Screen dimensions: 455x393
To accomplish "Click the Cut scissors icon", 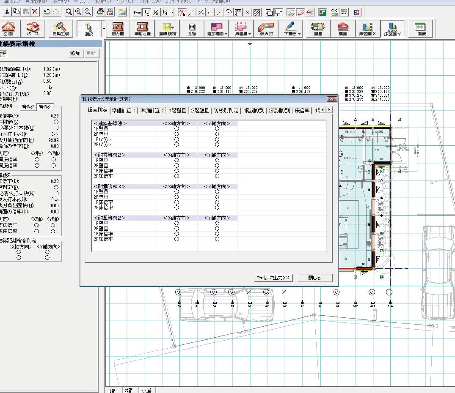I will click(7, 12).
